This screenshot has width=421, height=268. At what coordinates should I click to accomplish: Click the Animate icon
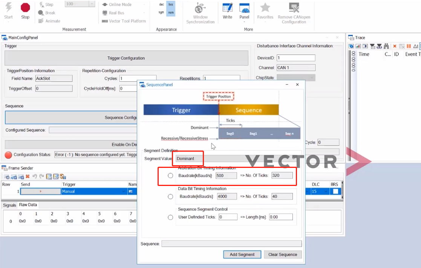(41, 21)
